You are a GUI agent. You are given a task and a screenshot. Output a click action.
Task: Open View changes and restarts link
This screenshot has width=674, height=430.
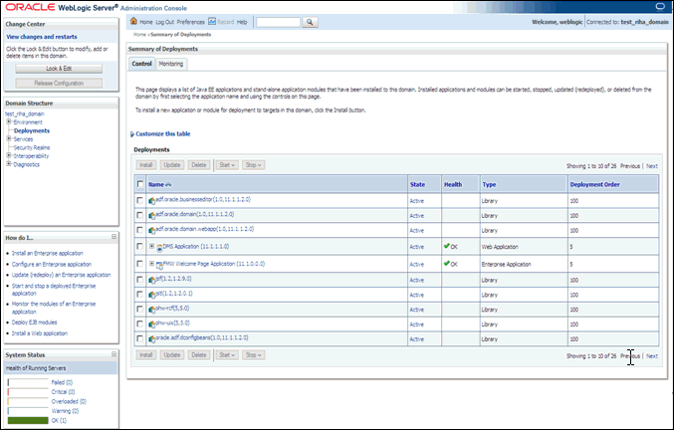point(42,37)
